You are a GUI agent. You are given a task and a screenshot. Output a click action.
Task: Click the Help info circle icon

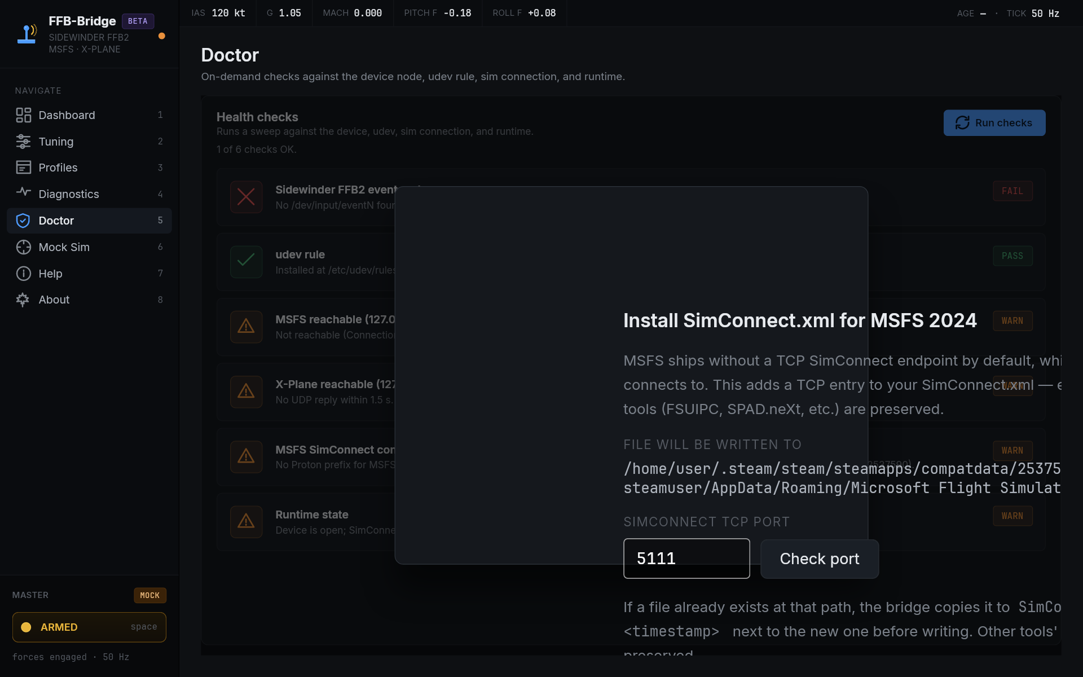(23, 274)
